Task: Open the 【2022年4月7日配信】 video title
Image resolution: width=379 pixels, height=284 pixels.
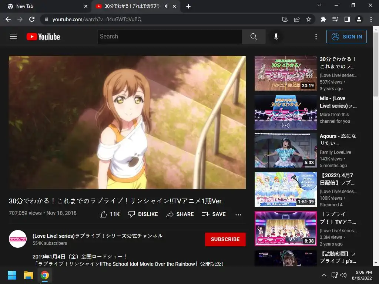Action: 337,179
